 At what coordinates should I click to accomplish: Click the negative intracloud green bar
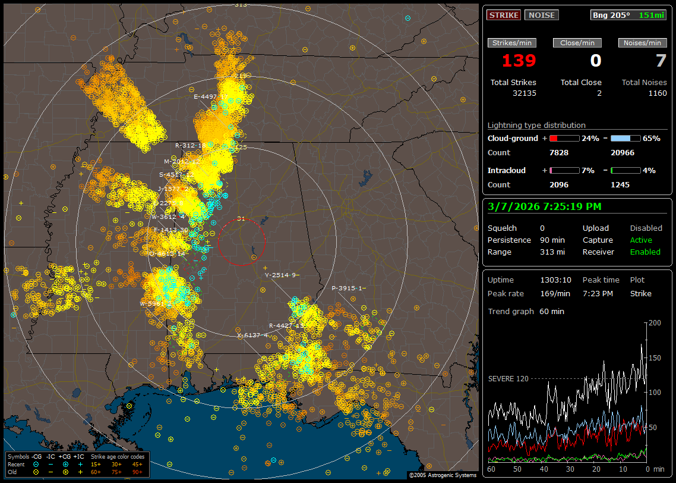[x=626, y=170]
